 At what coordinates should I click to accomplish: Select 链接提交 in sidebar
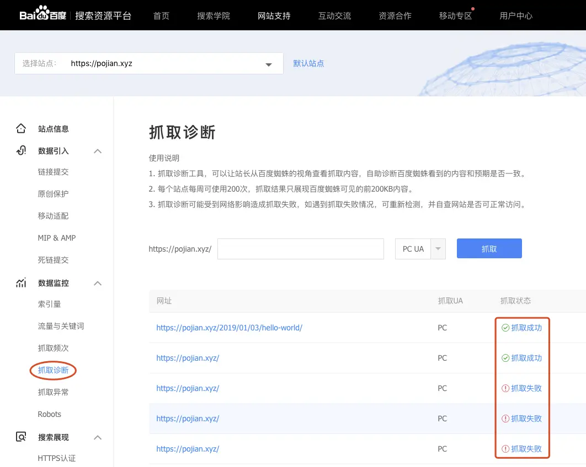[54, 172]
